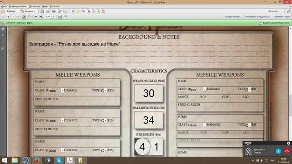Open the Инструменты panel tab
The height and width of the screenshot is (164, 292).
point(232,17)
